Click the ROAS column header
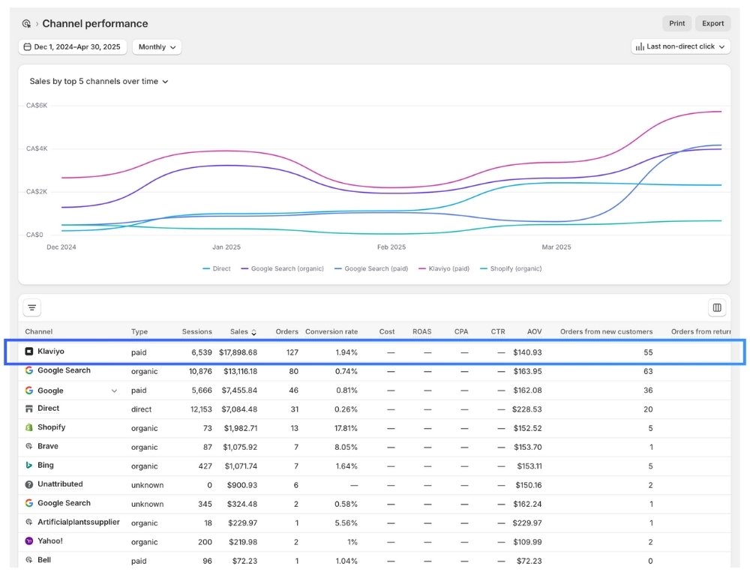Screen dimensions: 750x575 (421, 331)
